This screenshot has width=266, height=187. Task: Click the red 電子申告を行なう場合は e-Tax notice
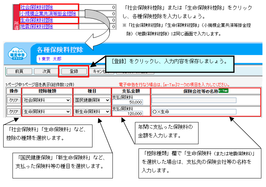pos(174,85)
